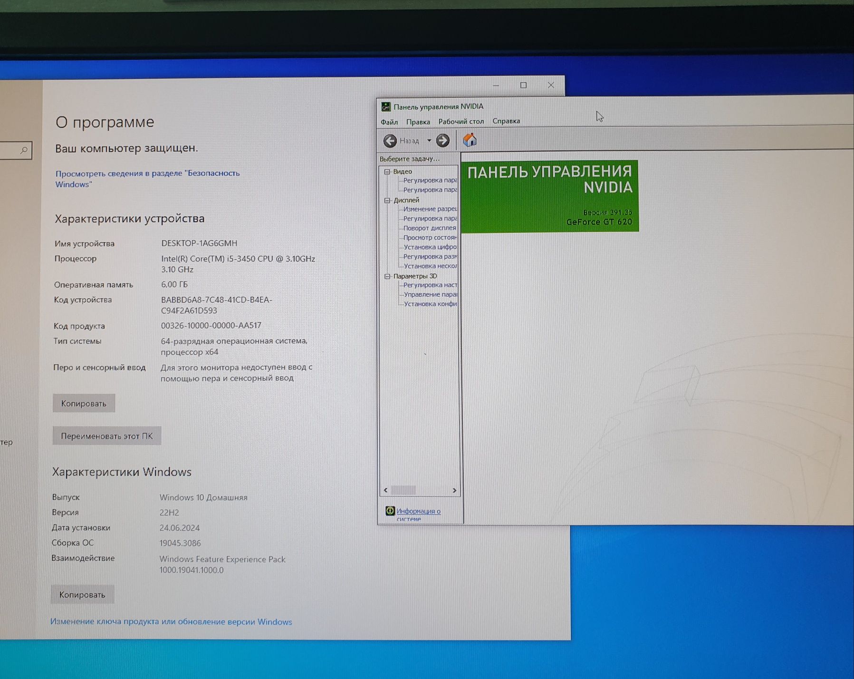Screen dimensions: 854x679
Task: Open the product key change link
Action: 171,621
